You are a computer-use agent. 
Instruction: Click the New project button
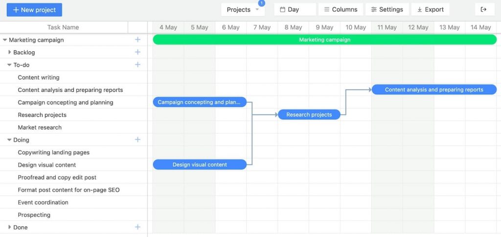click(x=34, y=9)
